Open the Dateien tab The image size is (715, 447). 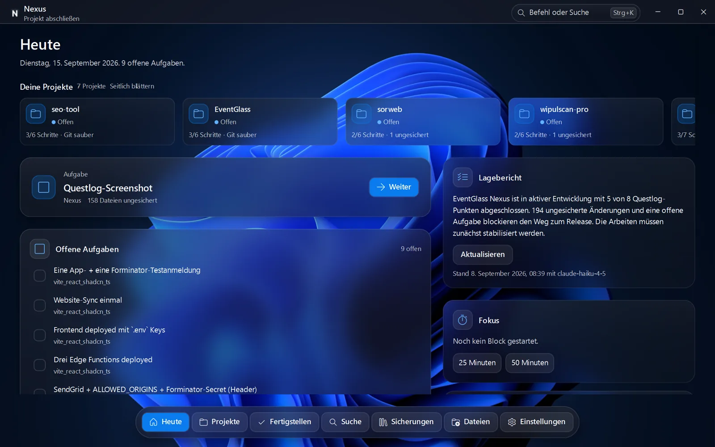[x=471, y=422]
